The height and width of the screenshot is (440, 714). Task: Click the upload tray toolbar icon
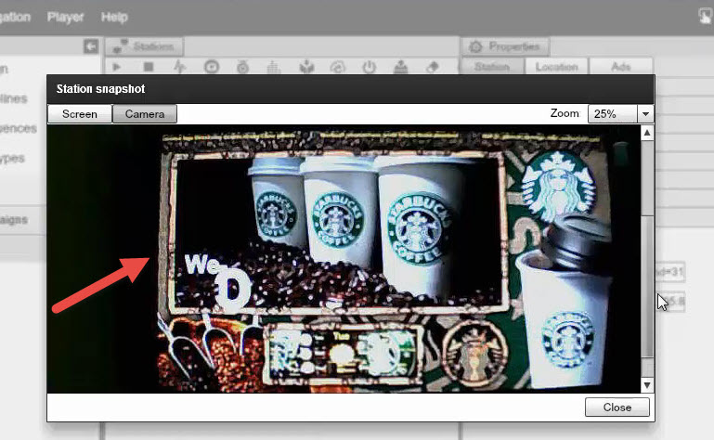pos(401,67)
